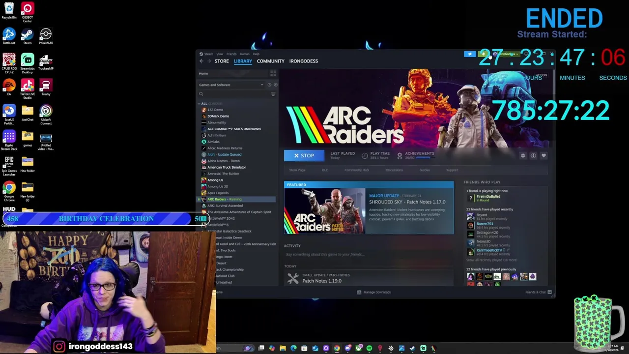
Task: View the achievements progress bar
Action: [426, 158]
